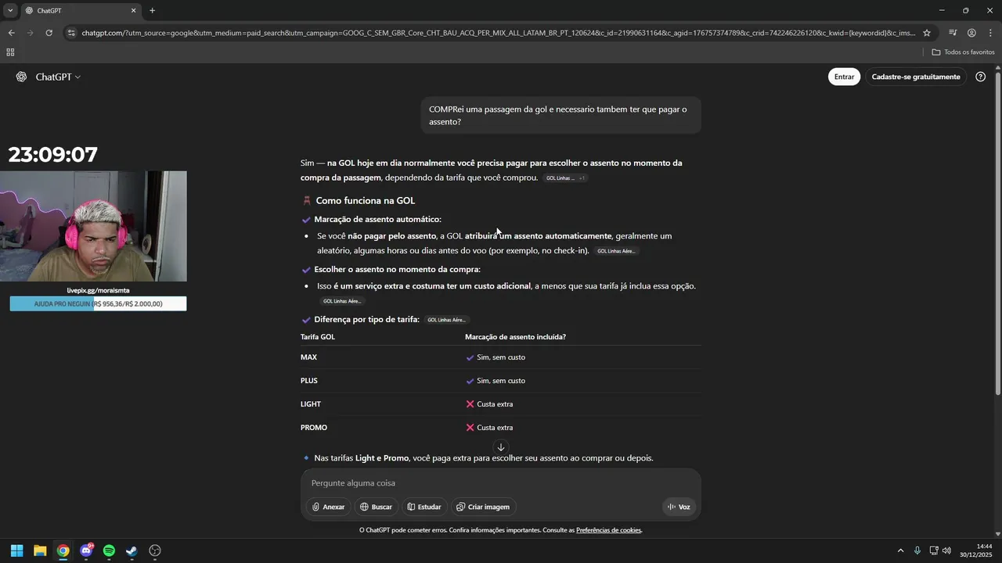The height and width of the screenshot is (563, 1002).
Task: Click the PROMO tariff row label
Action: [x=314, y=428]
